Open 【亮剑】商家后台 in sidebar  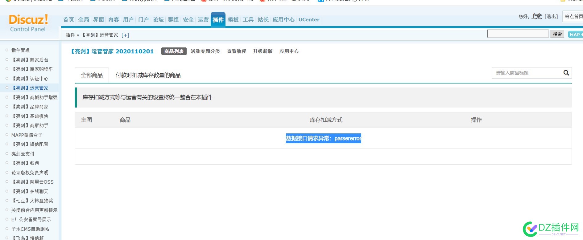30,60
